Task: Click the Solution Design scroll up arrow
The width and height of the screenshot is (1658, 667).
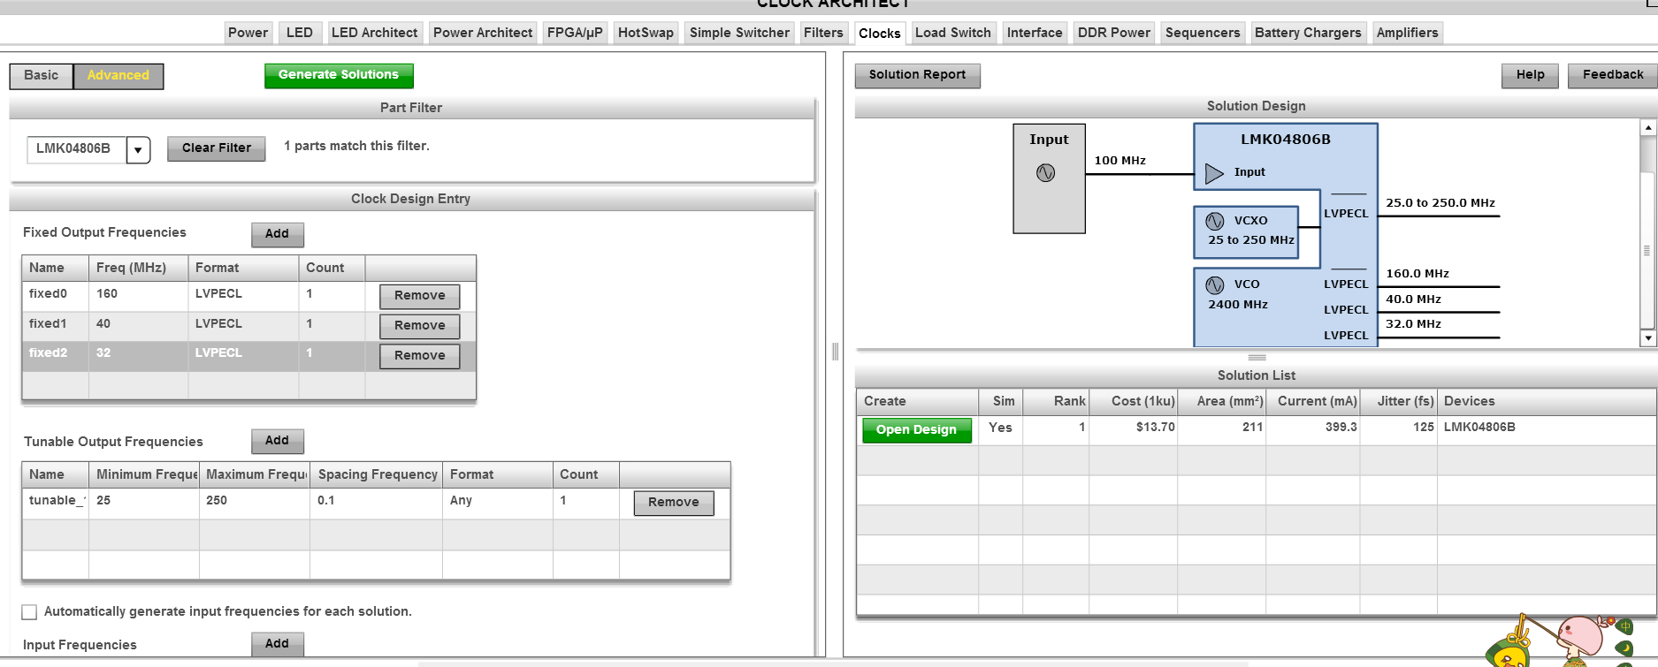Action: 1648,128
